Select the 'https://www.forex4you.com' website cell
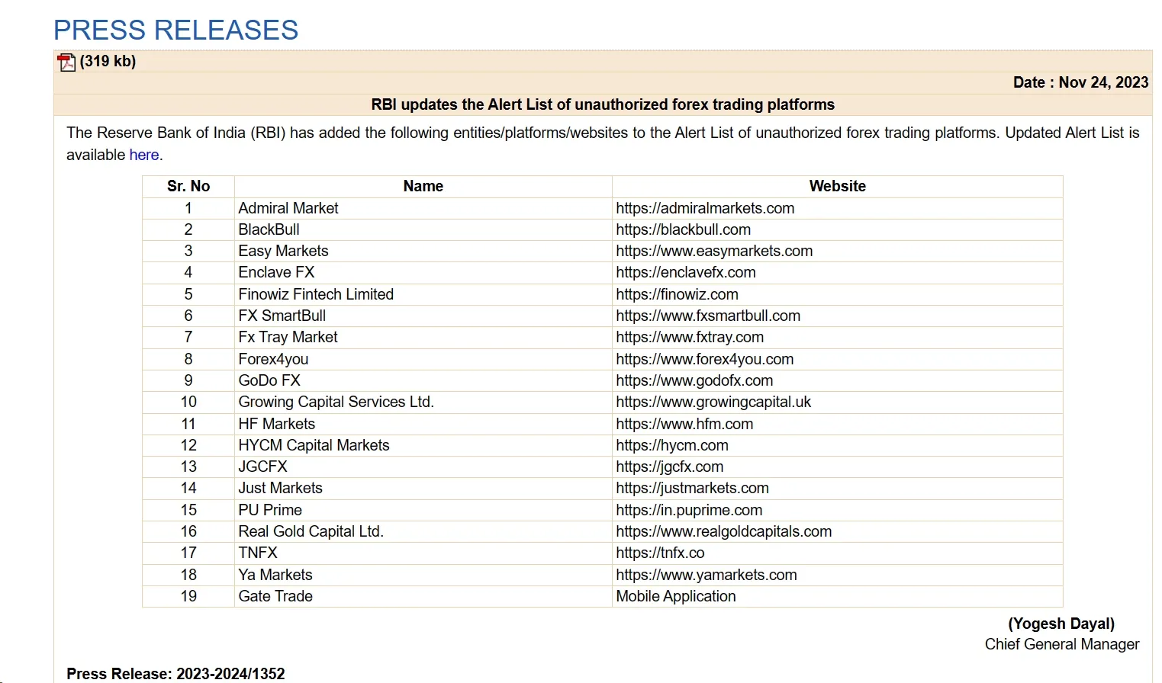 pyautogui.click(x=838, y=359)
